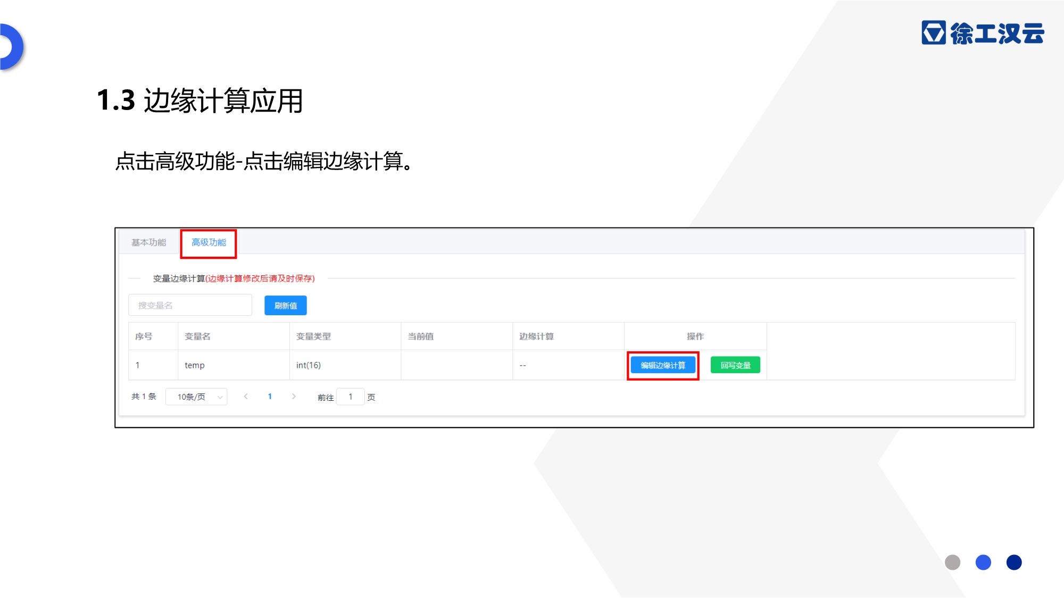Click the 边缘计算 column header

536,336
